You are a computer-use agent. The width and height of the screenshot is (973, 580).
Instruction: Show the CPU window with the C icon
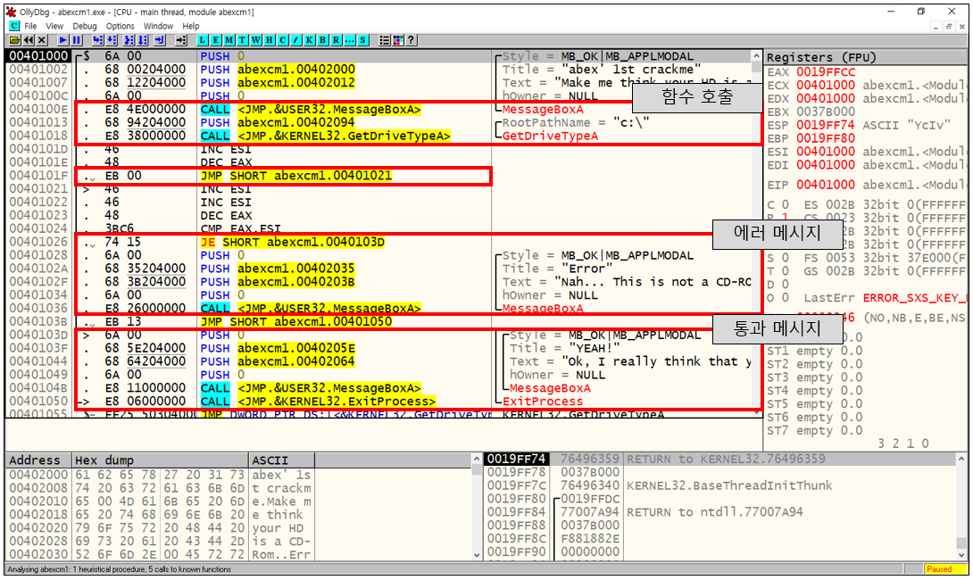[x=282, y=40]
